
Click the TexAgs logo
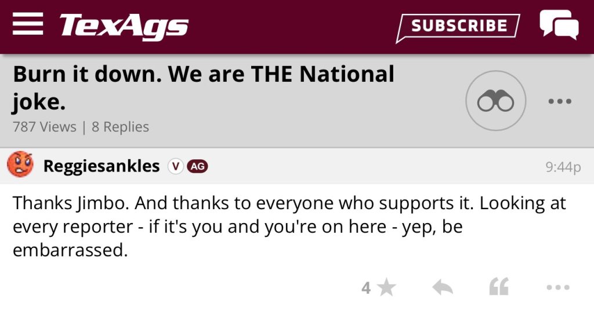124,26
